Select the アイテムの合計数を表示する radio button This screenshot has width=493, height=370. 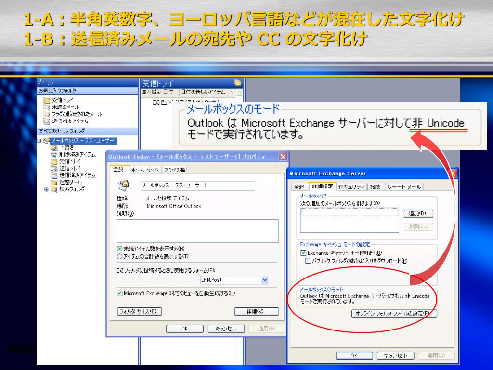coord(119,256)
